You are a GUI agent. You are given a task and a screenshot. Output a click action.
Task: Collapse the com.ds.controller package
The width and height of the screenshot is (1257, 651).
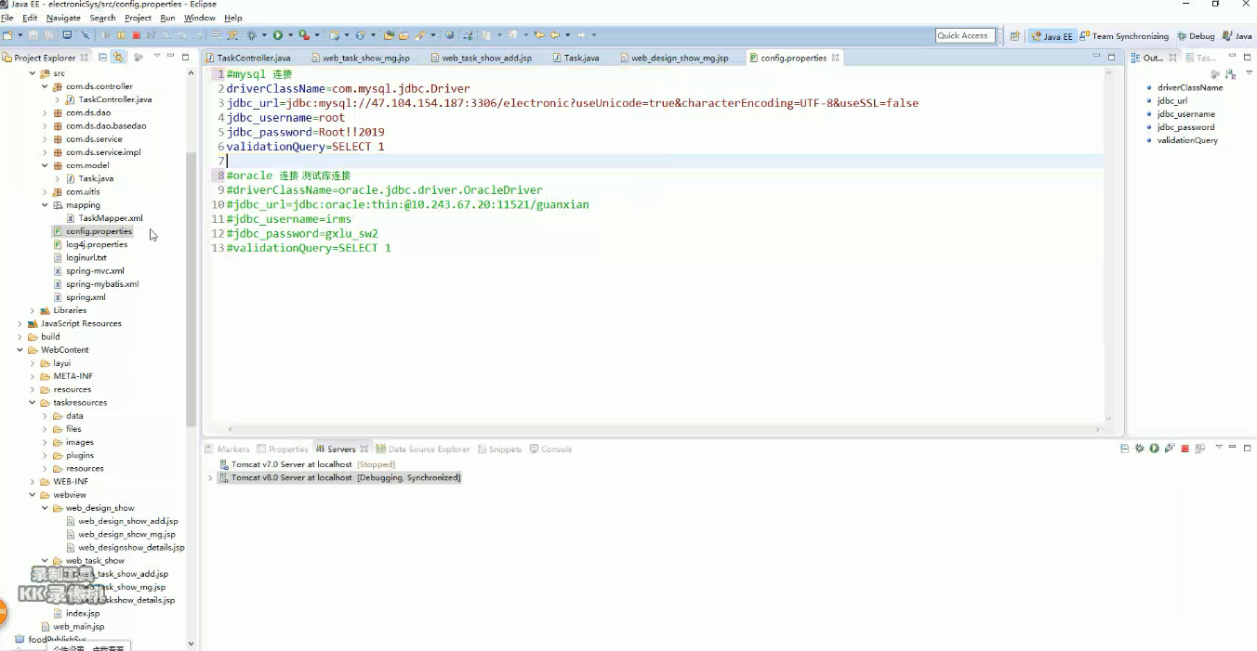(x=45, y=86)
